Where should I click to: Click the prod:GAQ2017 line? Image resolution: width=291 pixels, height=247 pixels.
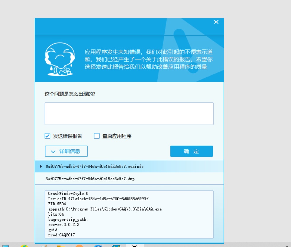[61, 235]
